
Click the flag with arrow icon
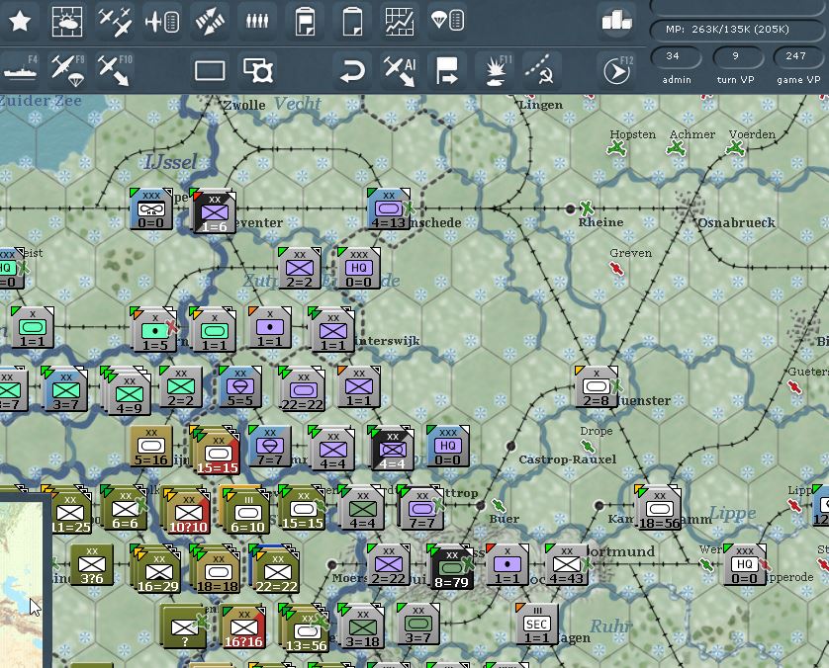click(447, 70)
